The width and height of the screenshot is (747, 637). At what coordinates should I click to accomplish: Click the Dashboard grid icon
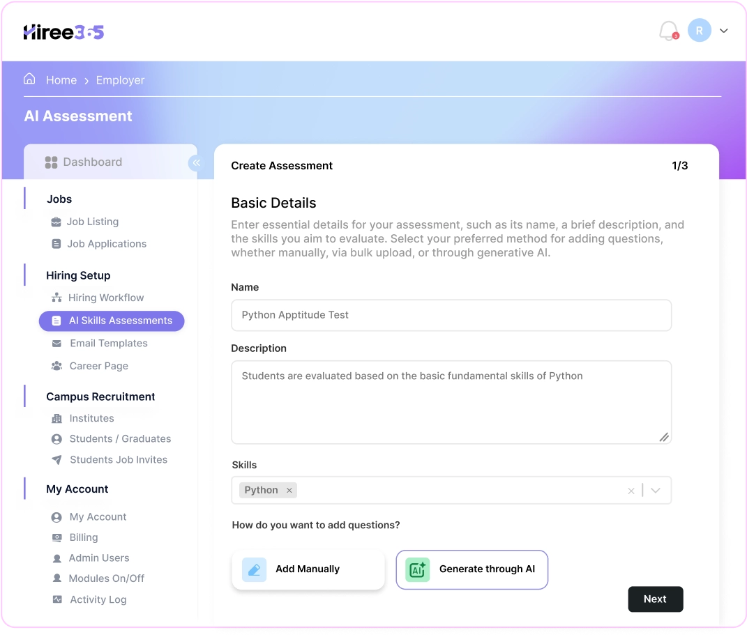click(x=51, y=162)
